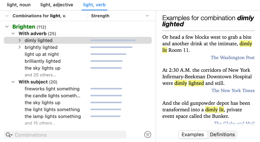Collapse the With subject section
Image resolution: width=260 pixels, height=142 pixels.
click(x=13, y=82)
